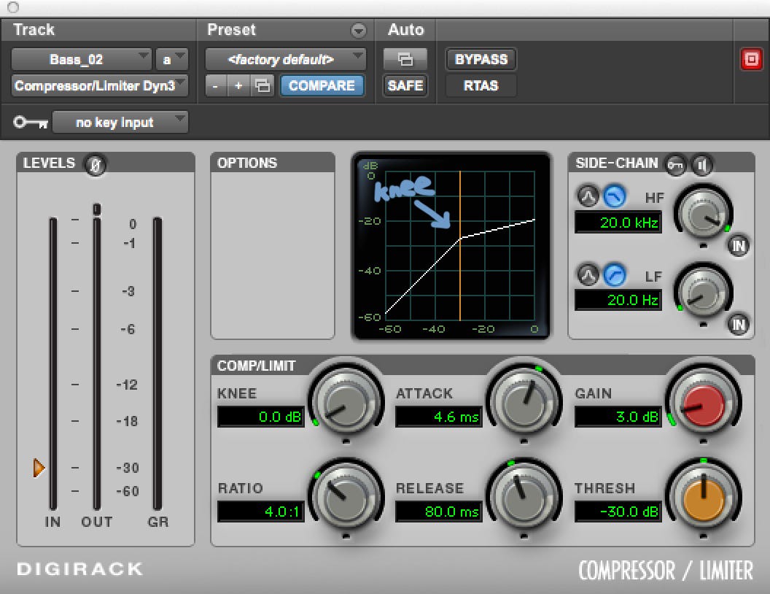Click the -30.0 dB THRESH value display

pyautogui.click(x=618, y=512)
